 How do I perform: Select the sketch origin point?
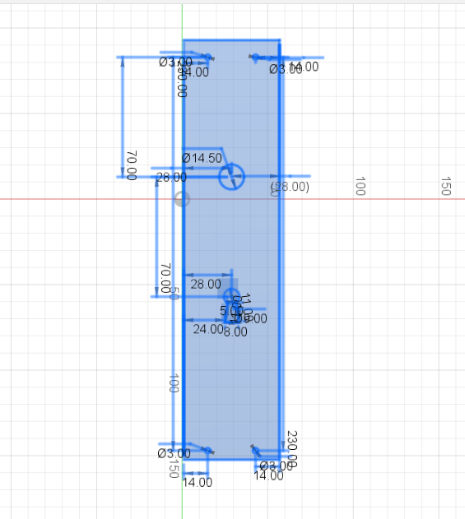coord(182,199)
